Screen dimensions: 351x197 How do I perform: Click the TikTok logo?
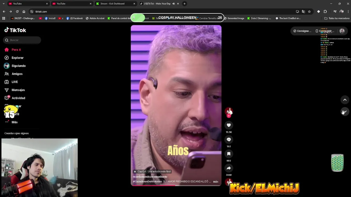tap(15, 30)
